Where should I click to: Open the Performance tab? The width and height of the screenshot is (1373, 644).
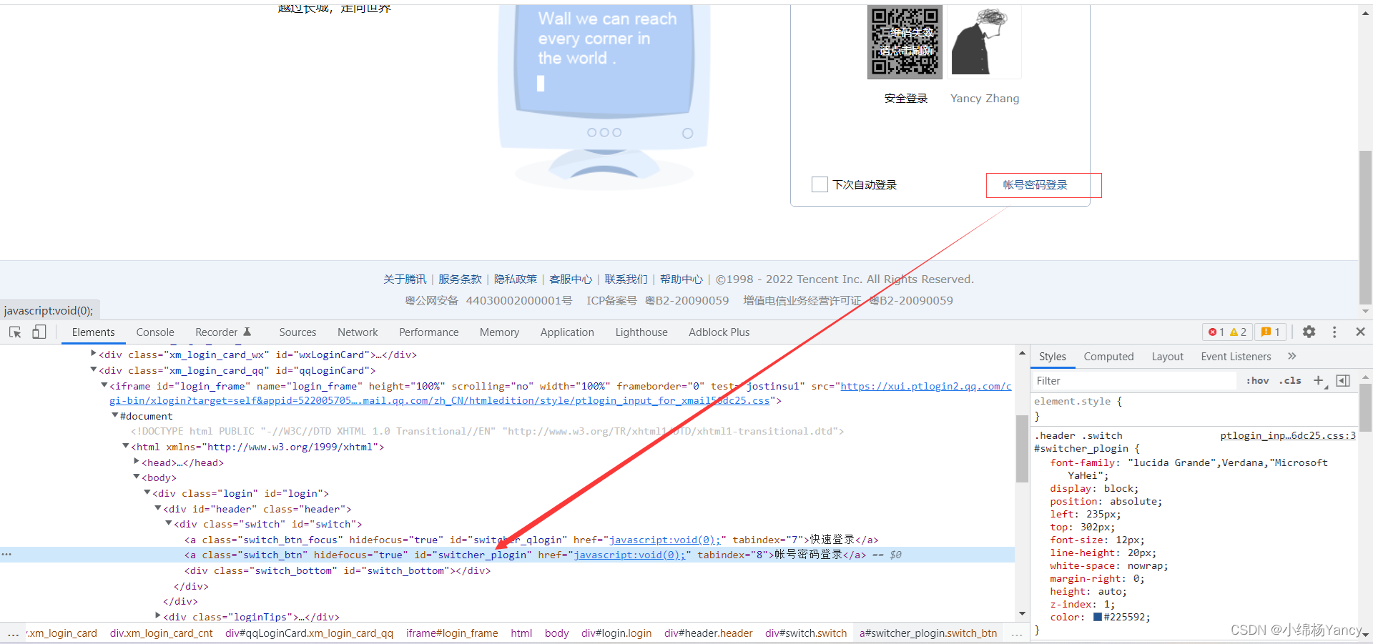click(x=429, y=332)
